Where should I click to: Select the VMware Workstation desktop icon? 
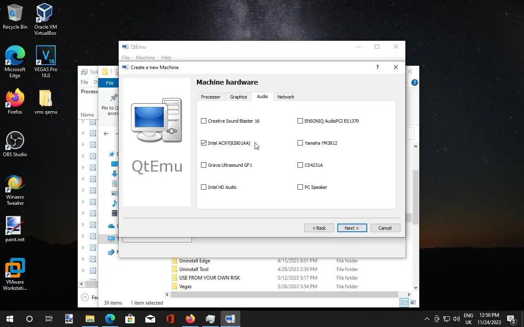pyautogui.click(x=15, y=274)
